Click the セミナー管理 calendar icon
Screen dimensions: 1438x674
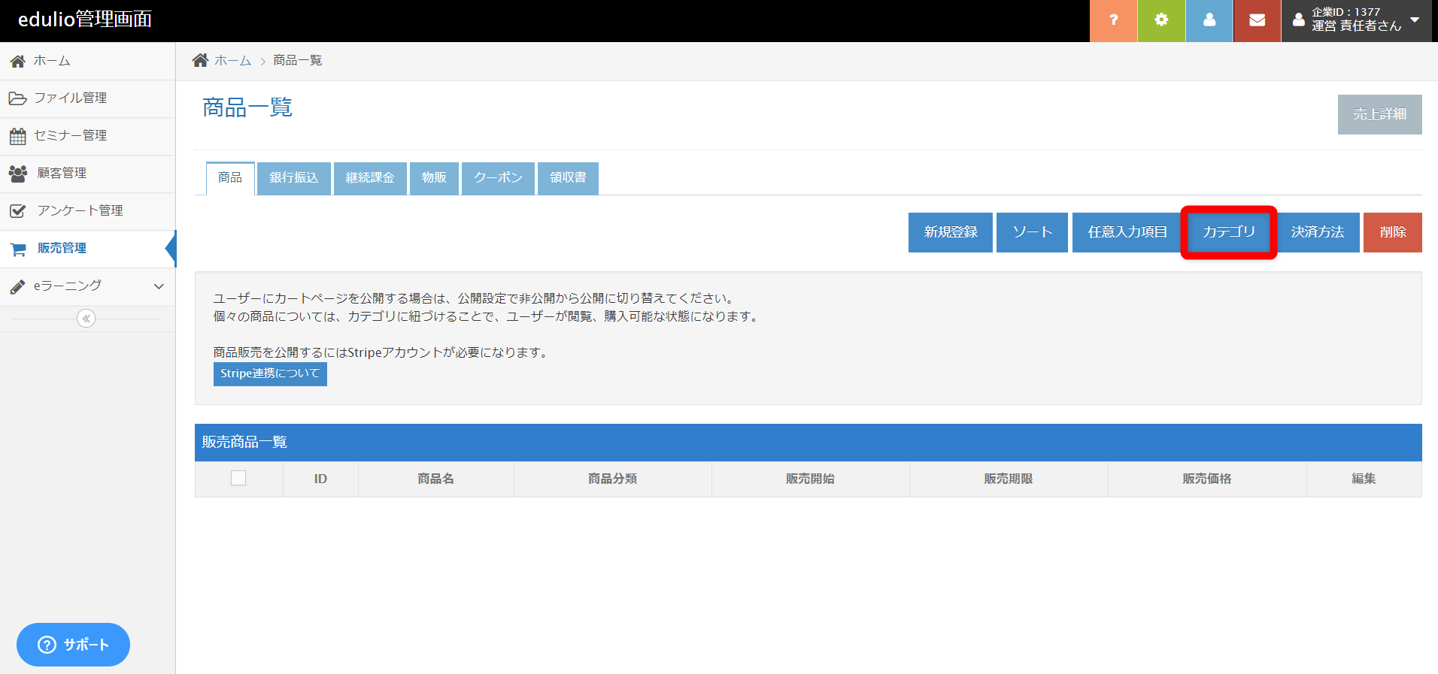coord(18,136)
